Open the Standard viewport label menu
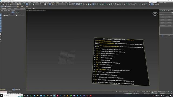Screen dimensions: 173x97 pyautogui.click(x=34, y=10)
